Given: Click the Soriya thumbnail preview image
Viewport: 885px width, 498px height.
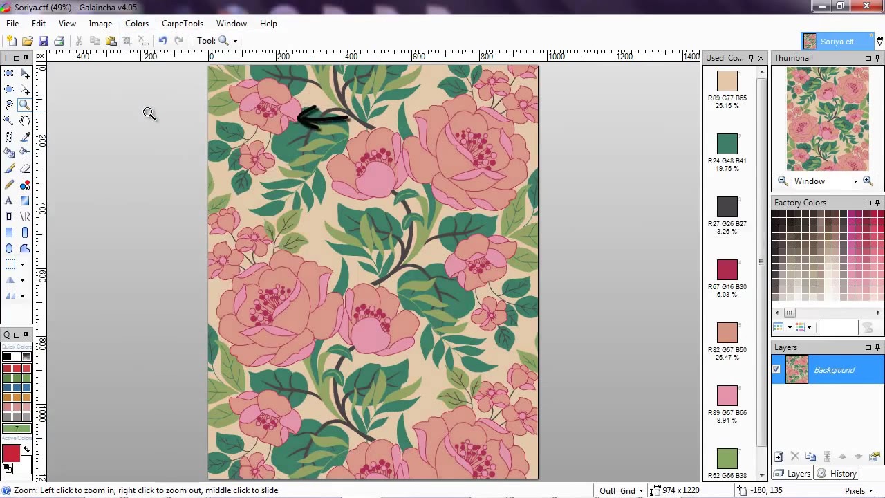Looking at the screenshot, I should [x=828, y=119].
